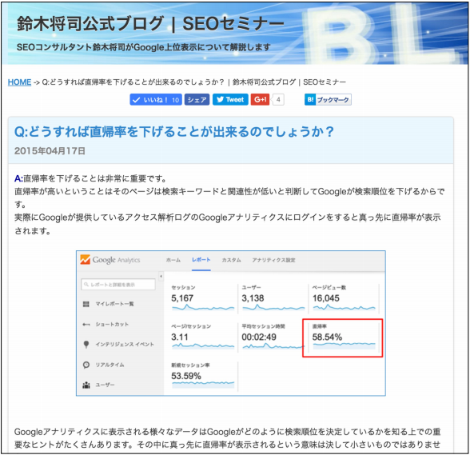470x455 pixels.
Task: Select the ショートカット arrow icon
Action: pos(86,324)
